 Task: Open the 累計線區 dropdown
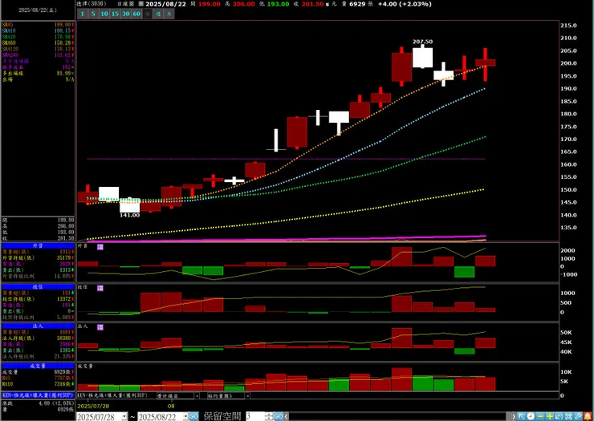[197, 395]
